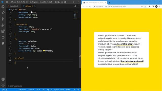Open errors and warnings in status bar
Viewport: 162px width, 91px height.
[5, 89]
